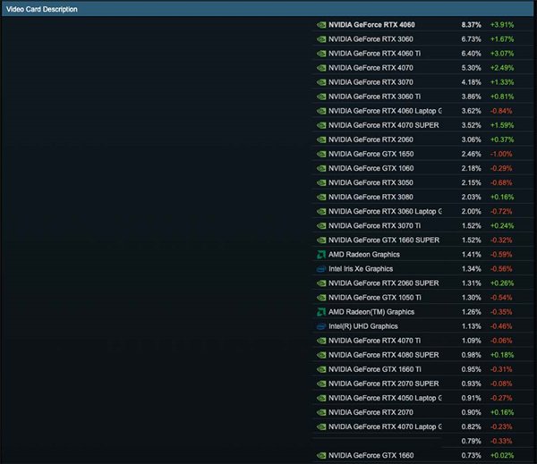537x464 pixels.
Task: Click the NVIDIA icon next to RTX 3070 Ti
Action: [x=321, y=226]
